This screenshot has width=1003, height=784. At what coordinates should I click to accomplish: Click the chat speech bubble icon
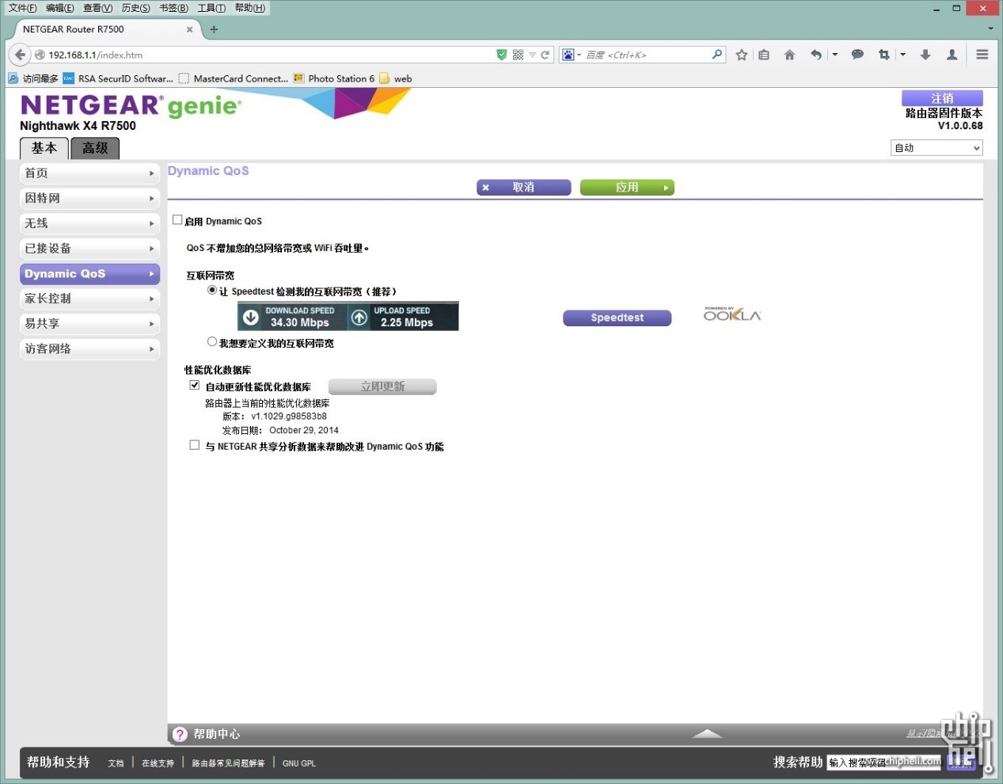857,55
